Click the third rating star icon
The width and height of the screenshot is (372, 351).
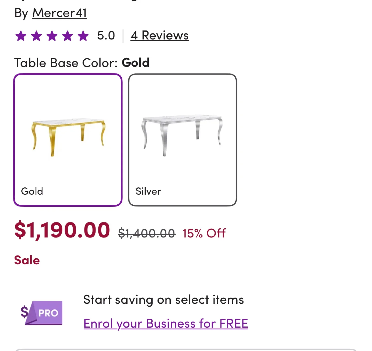coord(52,36)
